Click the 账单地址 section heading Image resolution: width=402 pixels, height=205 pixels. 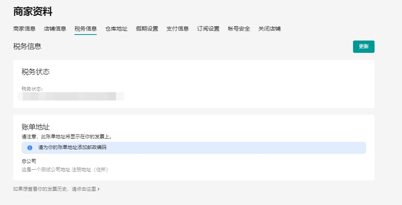[35, 127]
